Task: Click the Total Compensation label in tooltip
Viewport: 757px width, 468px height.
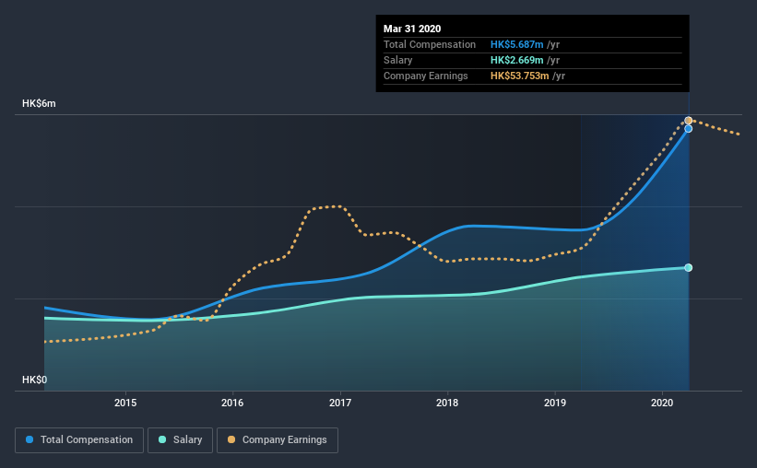Action: (x=429, y=44)
